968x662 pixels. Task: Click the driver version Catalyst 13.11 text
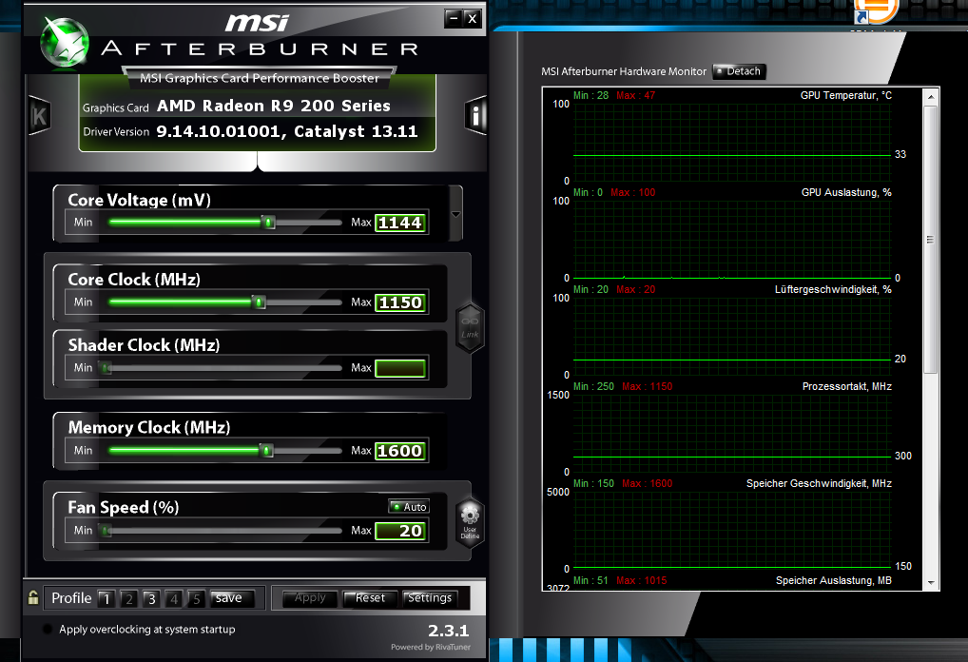pyautogui.click(x=287, y=131)
